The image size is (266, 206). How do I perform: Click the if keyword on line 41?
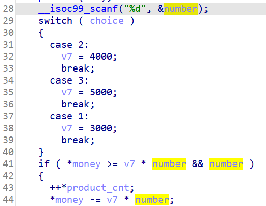pos(44,163)
